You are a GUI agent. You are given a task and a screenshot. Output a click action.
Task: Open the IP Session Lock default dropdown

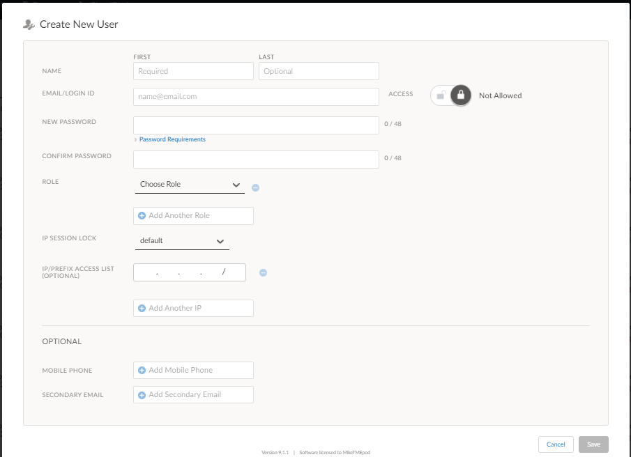[181, 241]
